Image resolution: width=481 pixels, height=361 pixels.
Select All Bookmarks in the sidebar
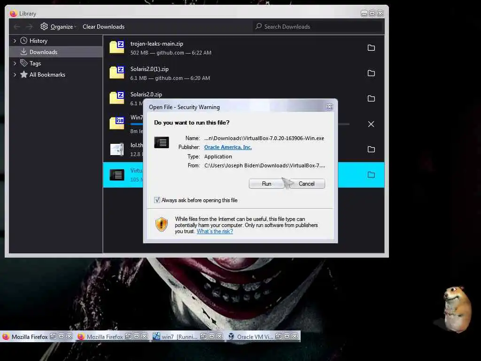tap(47, 75)
